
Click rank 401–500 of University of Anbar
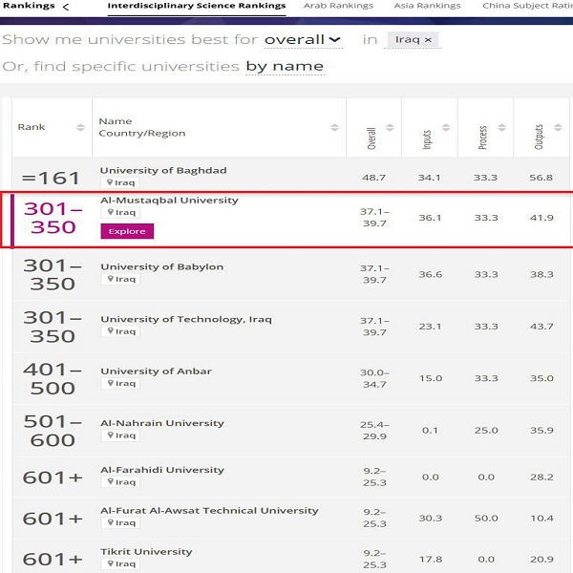[53, 379]
